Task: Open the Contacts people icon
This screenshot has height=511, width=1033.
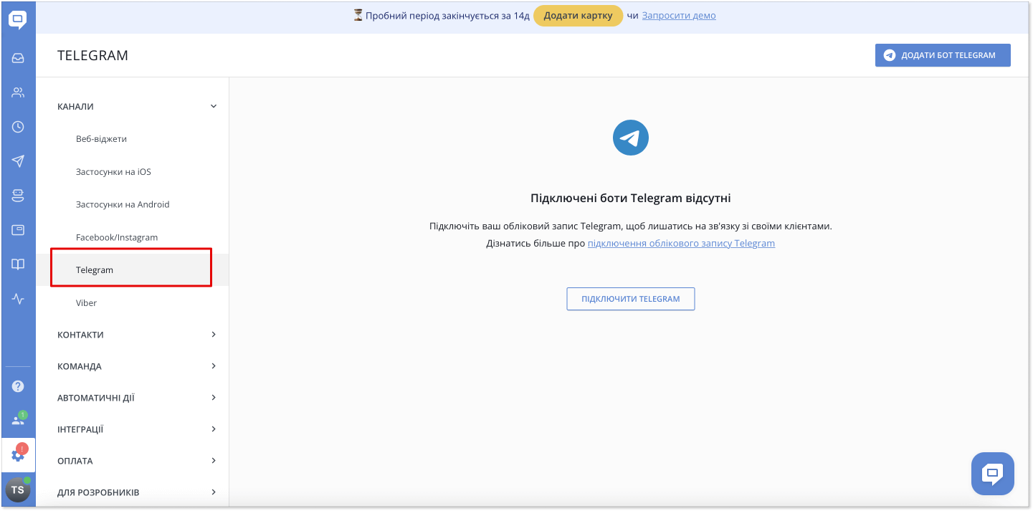Action: click(x=18, y=92)
